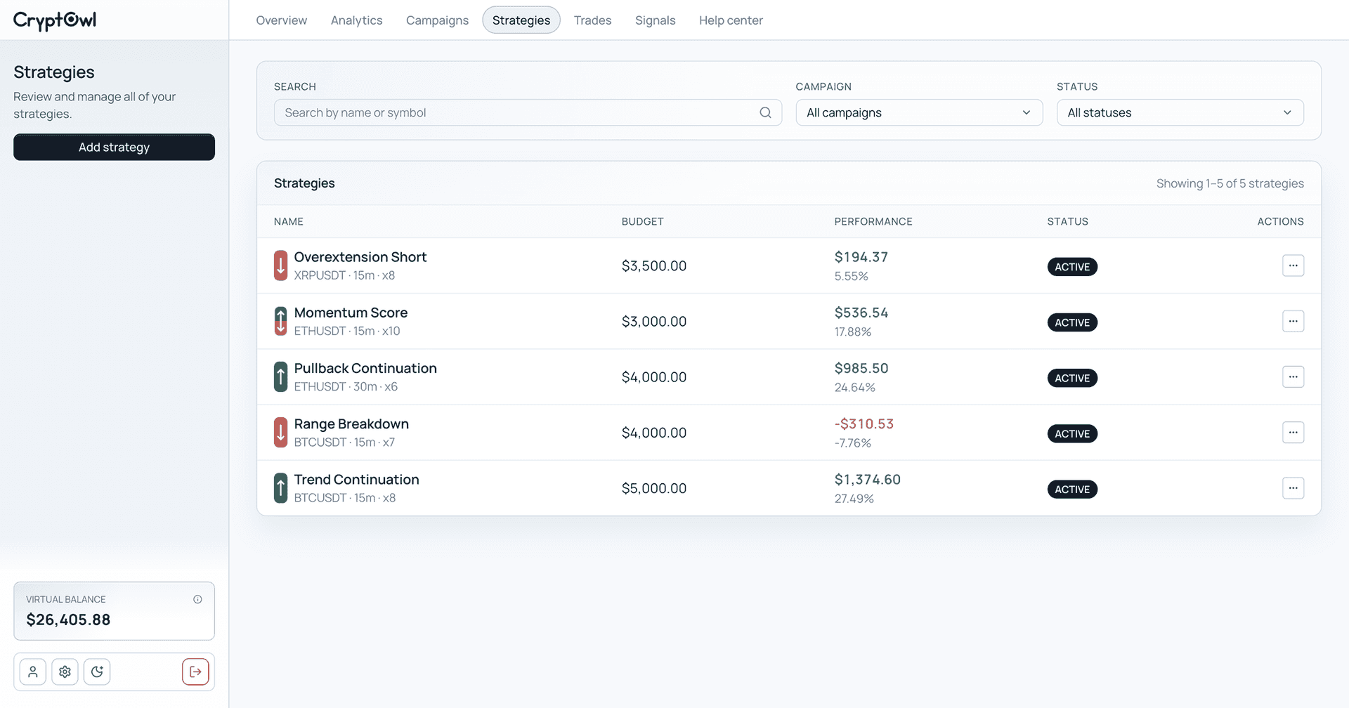Open the Momentum Score strategy name
The image size is (1349, 708).
351,313
